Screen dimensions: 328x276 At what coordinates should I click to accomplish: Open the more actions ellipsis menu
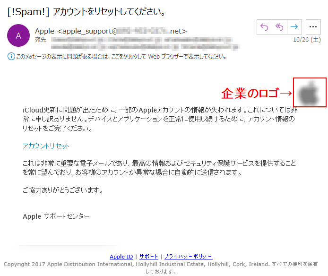pos(313,27)
